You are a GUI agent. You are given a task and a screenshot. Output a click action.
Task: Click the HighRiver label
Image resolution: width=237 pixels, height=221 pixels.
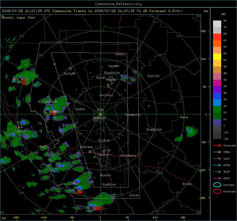click(x=109, y=184)
